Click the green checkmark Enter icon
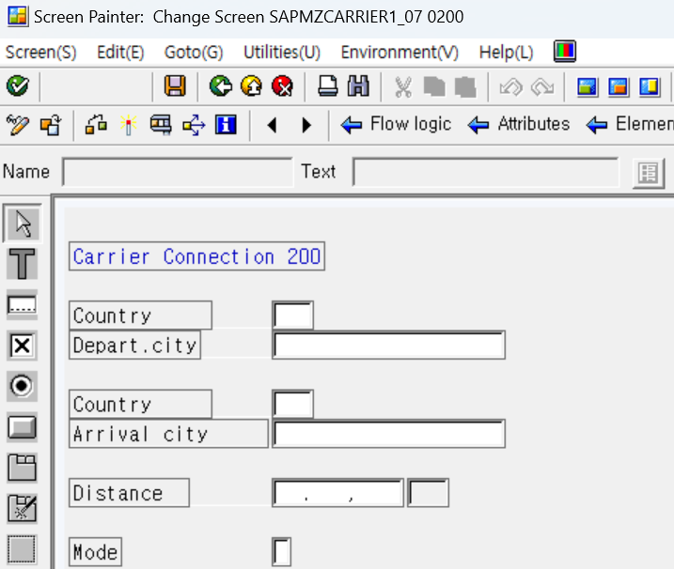674x569 pixels. [18, 85]
